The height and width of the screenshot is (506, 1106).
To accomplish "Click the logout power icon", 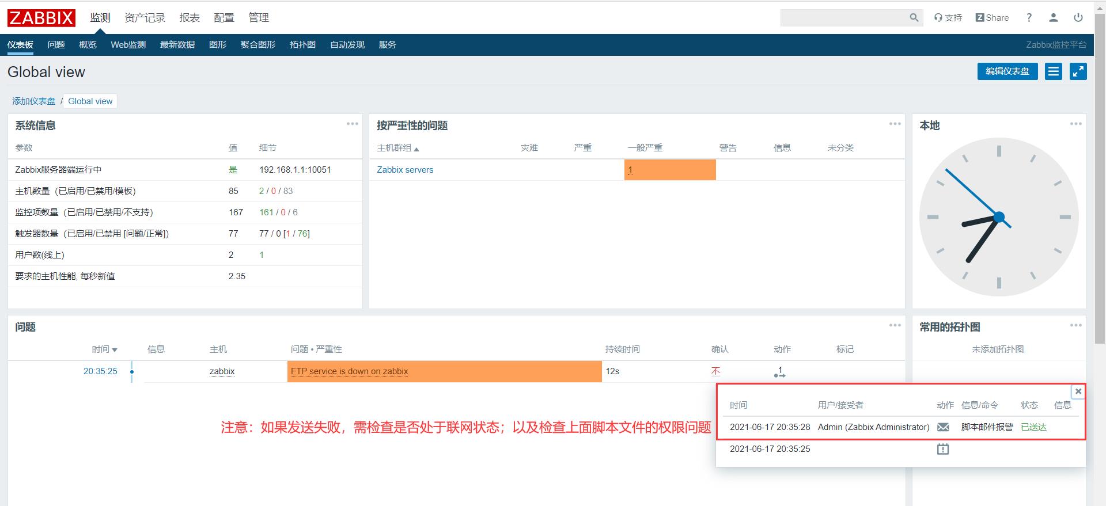I will point(1078,18).
